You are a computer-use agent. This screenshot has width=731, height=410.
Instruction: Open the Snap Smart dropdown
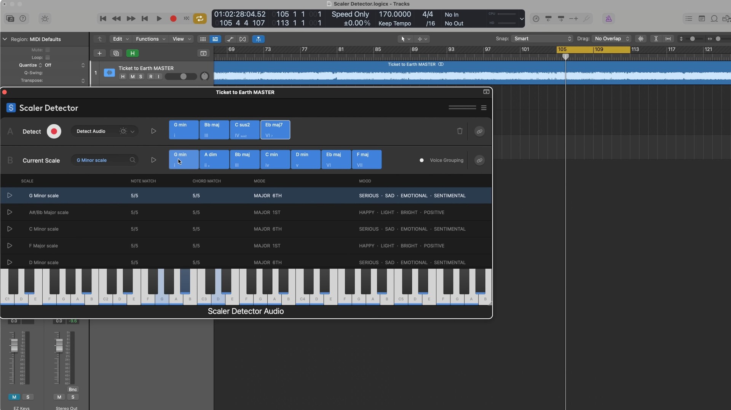[x=542, y=39]
